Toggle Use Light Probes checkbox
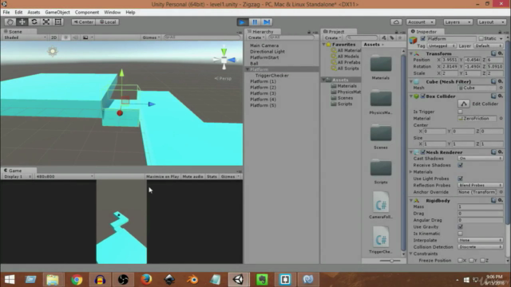The width and height of the screenshot is (511, 287). [x=460, y=179]
